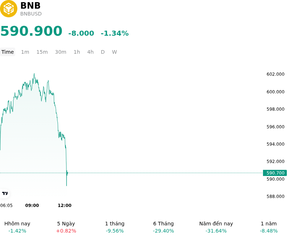
Task: Select the Time interval tab
Action: (8, 52)
